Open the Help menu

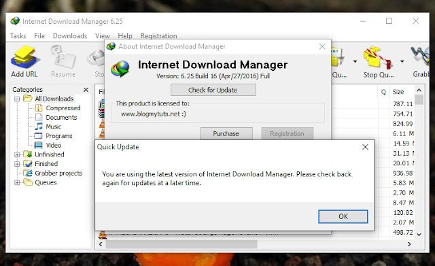pos(125,36)
